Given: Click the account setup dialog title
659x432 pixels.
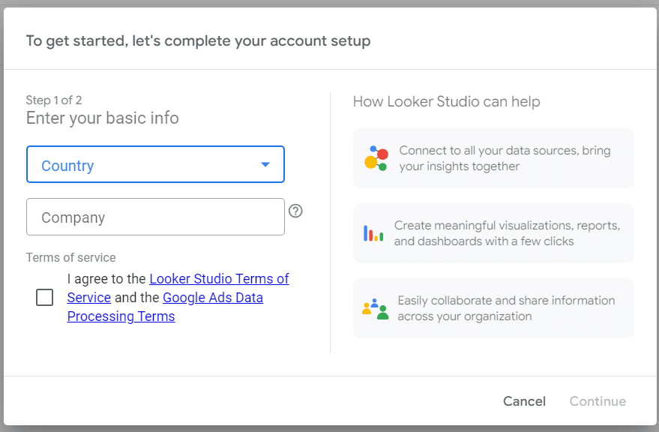Looking at the screenshot, I should pyautogui.click(x=198, y=40).
